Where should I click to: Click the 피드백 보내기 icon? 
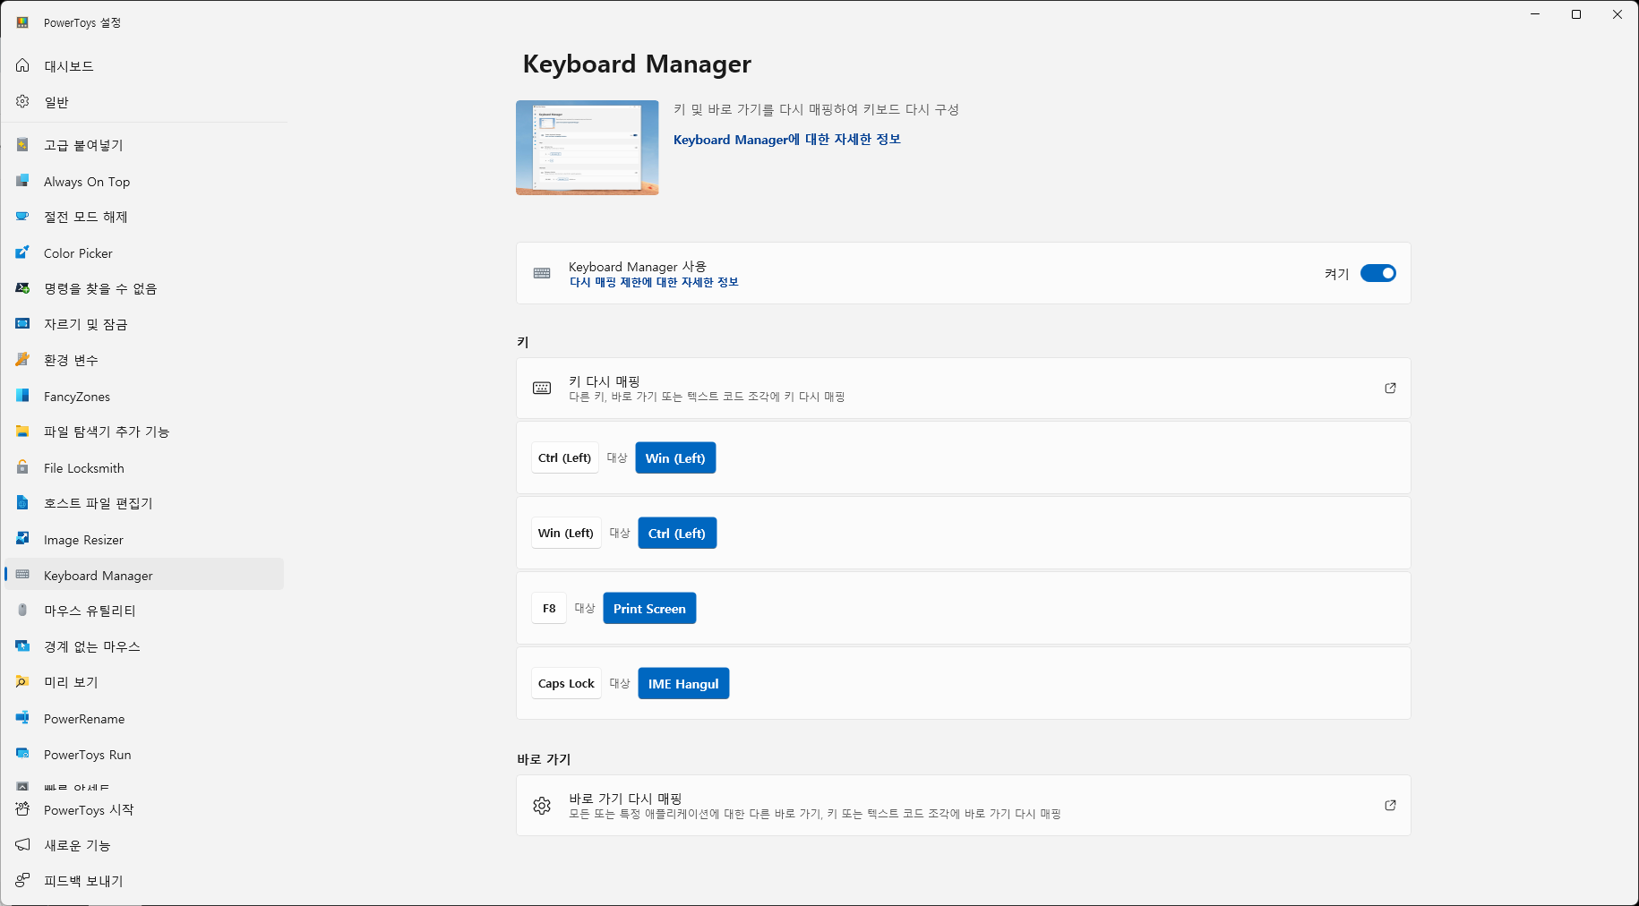tap(22, 881)
